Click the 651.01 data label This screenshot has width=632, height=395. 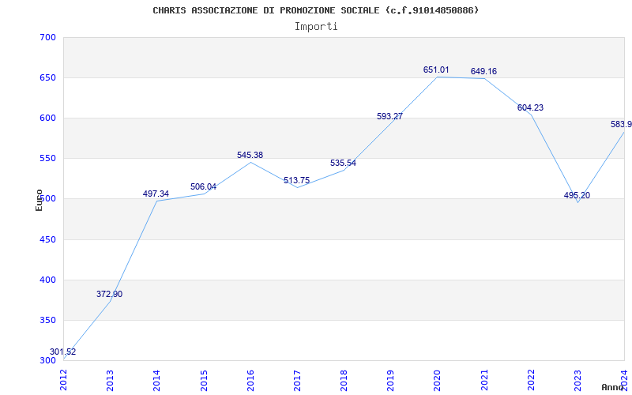[436, 70]
